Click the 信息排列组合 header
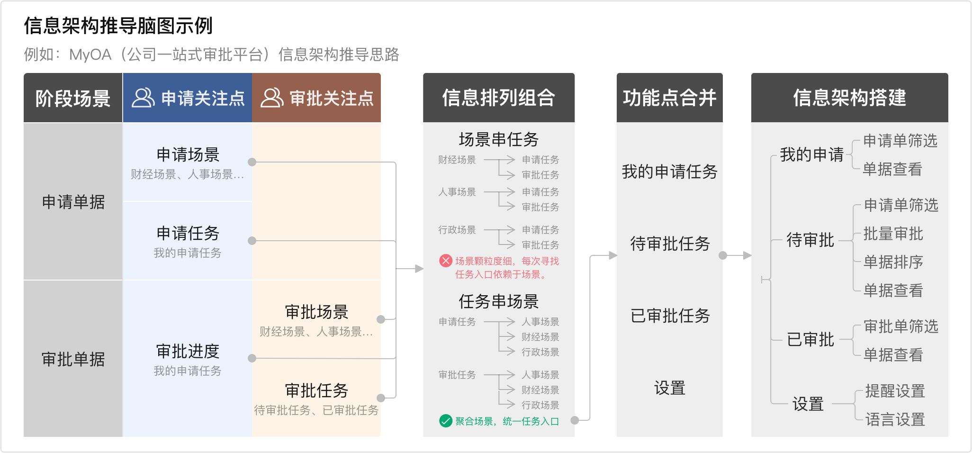Image resolution: width=972 pixels, height=453 pixels. point(499,98)
